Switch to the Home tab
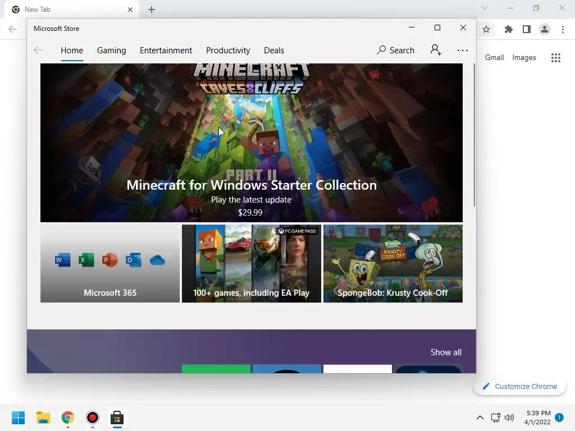The height and width of the screenshot is (431, 575). [x=72, y=51]
